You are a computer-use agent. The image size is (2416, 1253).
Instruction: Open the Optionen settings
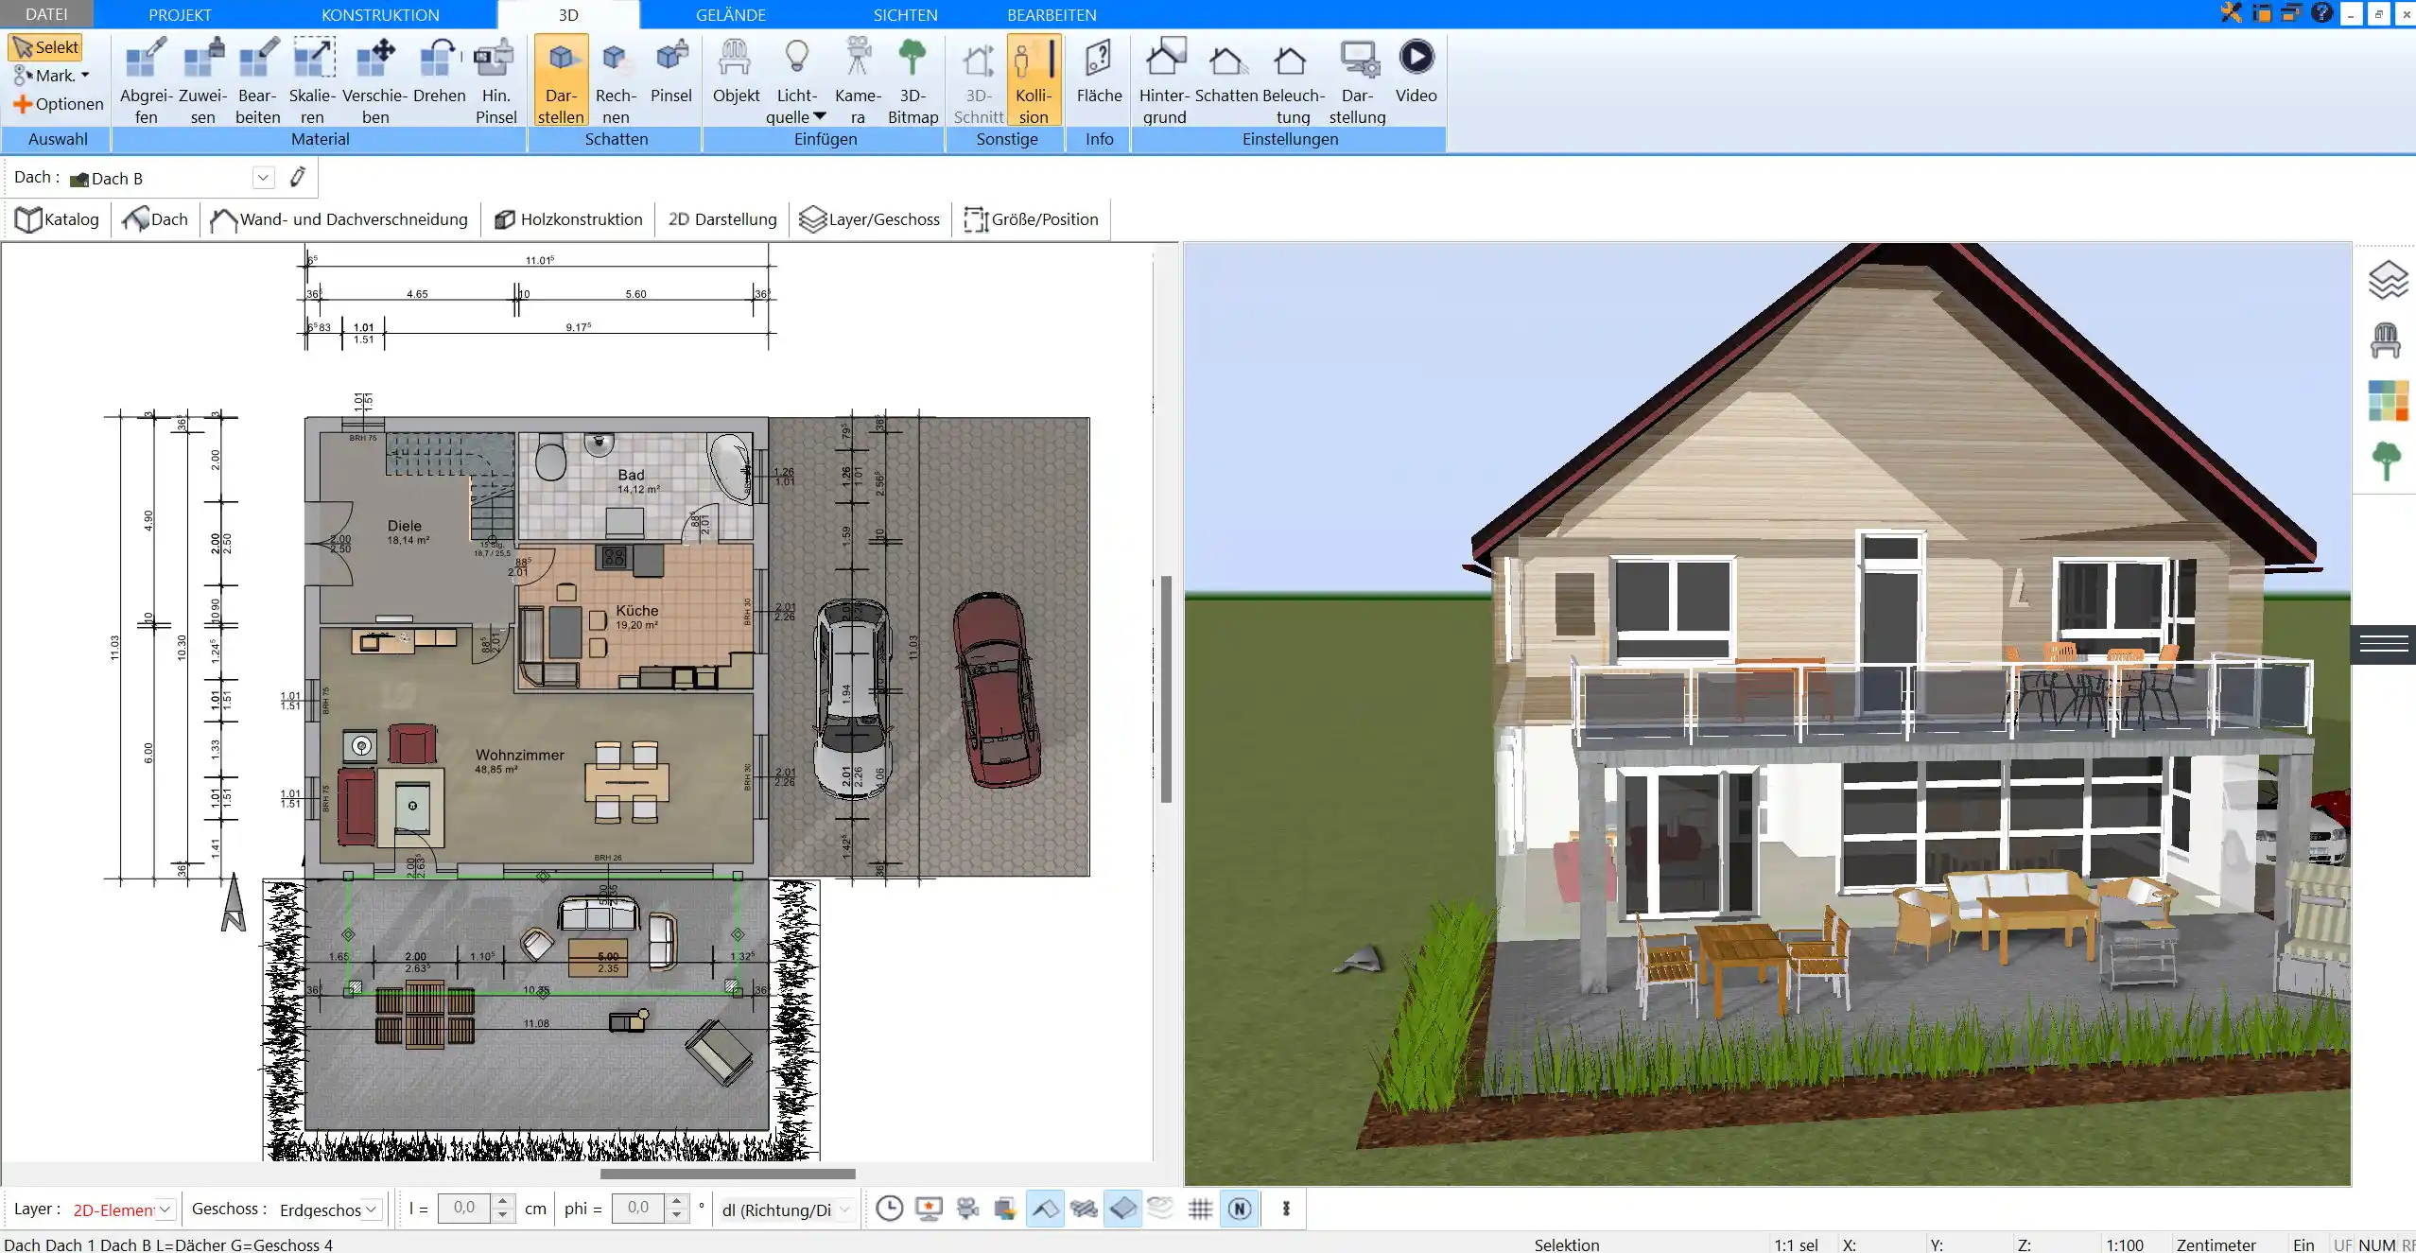pos(58,104)
